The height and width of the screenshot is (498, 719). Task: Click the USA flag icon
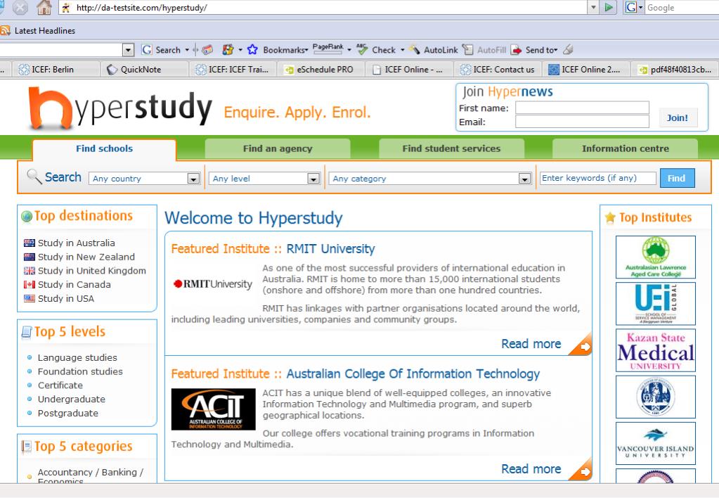30,298
